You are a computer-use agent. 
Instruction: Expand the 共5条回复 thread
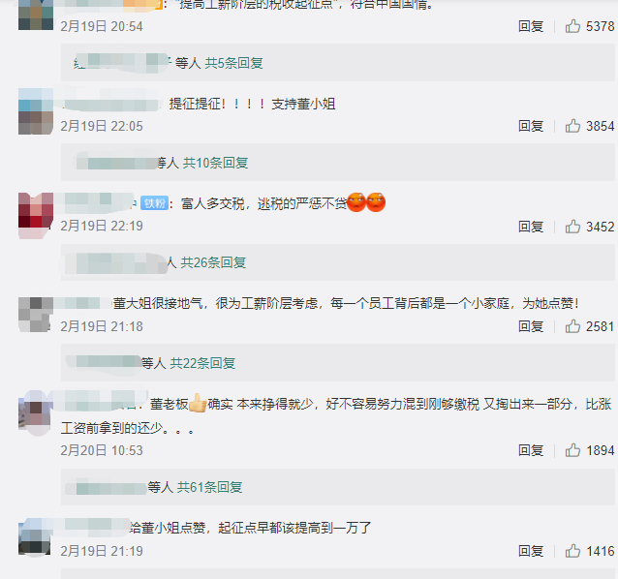pos(233,63)
